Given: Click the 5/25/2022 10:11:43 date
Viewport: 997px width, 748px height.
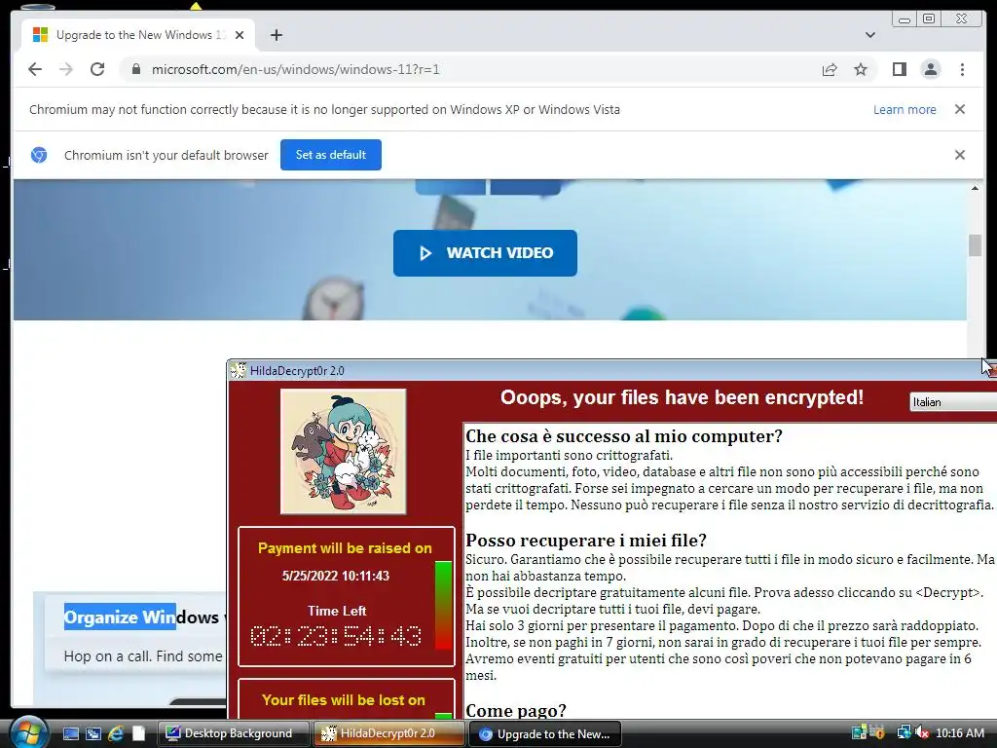Looking at the screenshot, I should (336, 576).
